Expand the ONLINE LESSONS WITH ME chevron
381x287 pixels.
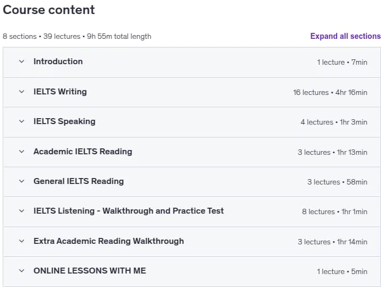click(x=22, y=271)
